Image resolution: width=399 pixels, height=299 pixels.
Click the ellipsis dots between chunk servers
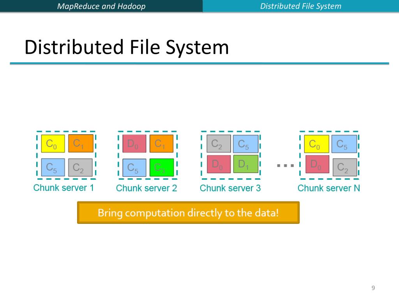point(285,165)
